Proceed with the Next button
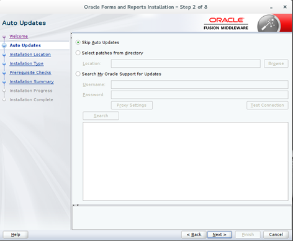This screenshot has height=241, width=293. tap(219, 235)
